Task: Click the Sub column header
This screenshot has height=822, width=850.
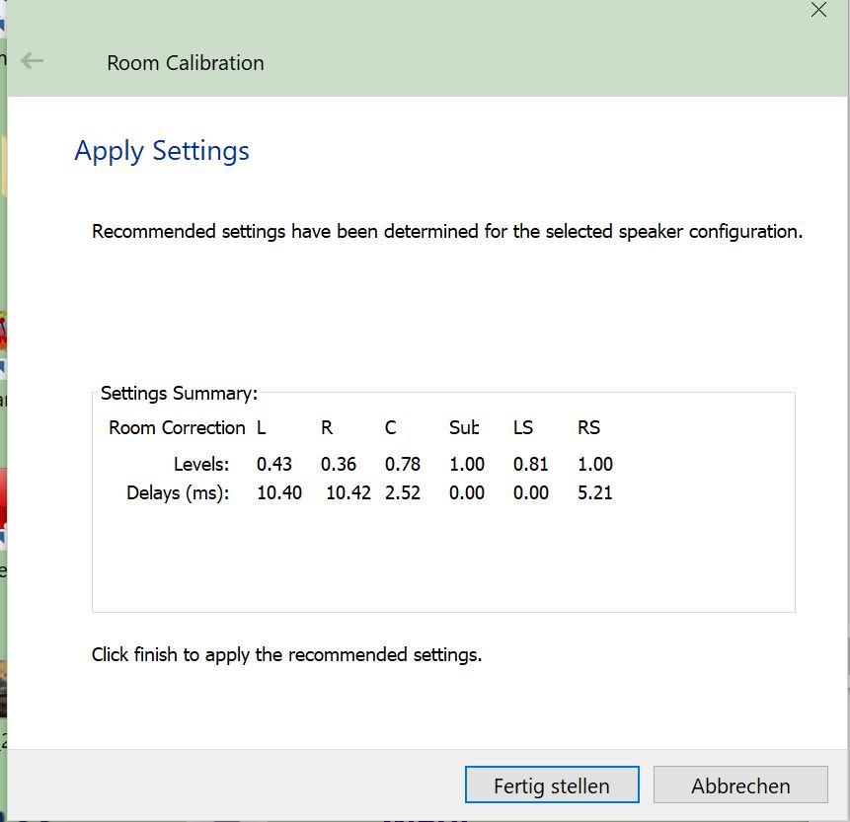Action: pyautogui.click(x=464, y=427)
